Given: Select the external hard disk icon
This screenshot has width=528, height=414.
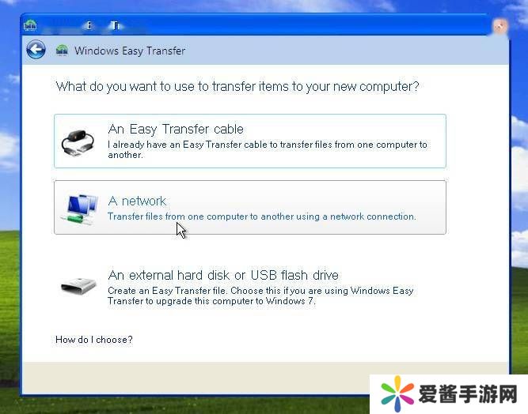Looking at the screenshot, I should [x=78, y=286].
